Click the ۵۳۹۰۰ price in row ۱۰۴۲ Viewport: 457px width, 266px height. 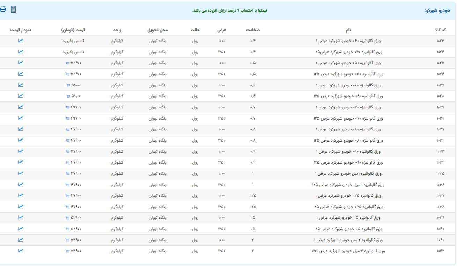[76, 251]
